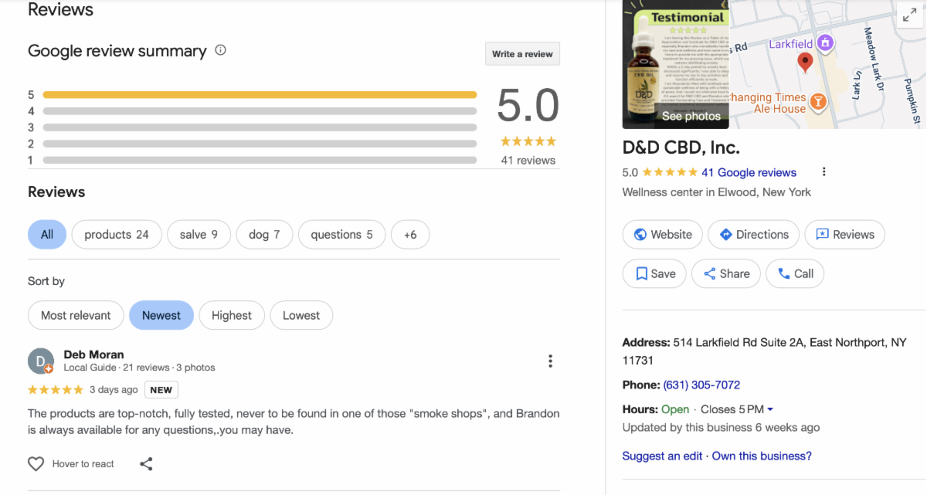Sort reviews by Newest

click(161, 315)
